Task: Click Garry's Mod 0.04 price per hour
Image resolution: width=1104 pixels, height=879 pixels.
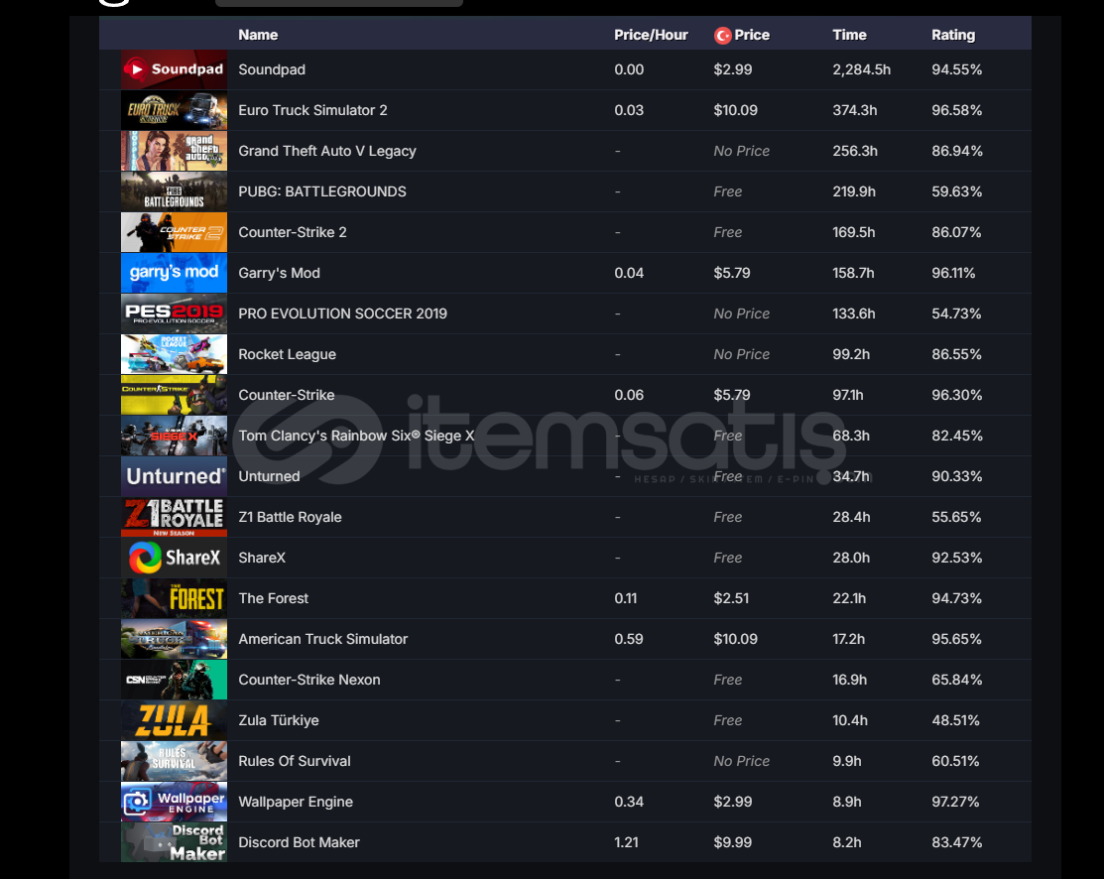Action: 629,273
